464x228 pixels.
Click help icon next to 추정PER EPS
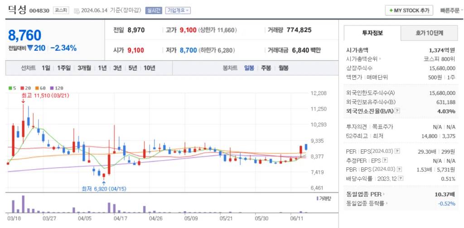click(385, 161)
